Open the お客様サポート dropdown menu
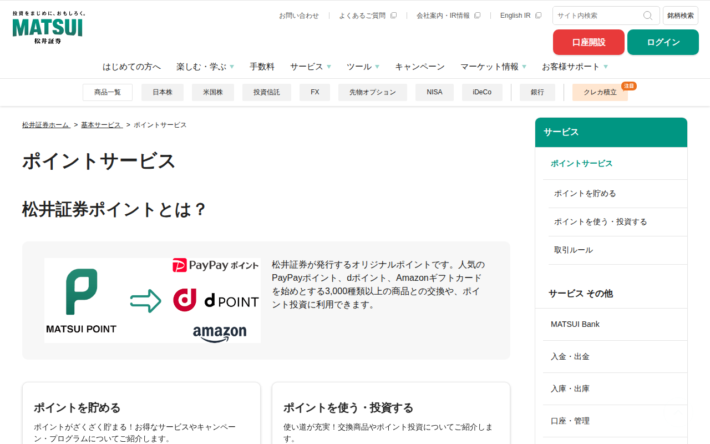Viewport: 710px width, 444px height. 575,67
